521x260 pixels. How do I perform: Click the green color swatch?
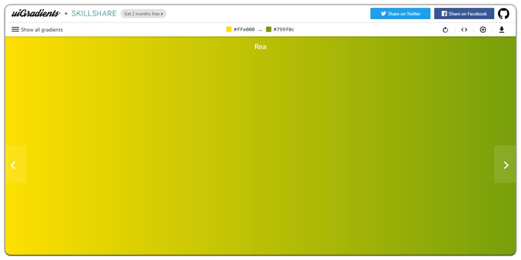pyautogui.click(x=268, y=30)
